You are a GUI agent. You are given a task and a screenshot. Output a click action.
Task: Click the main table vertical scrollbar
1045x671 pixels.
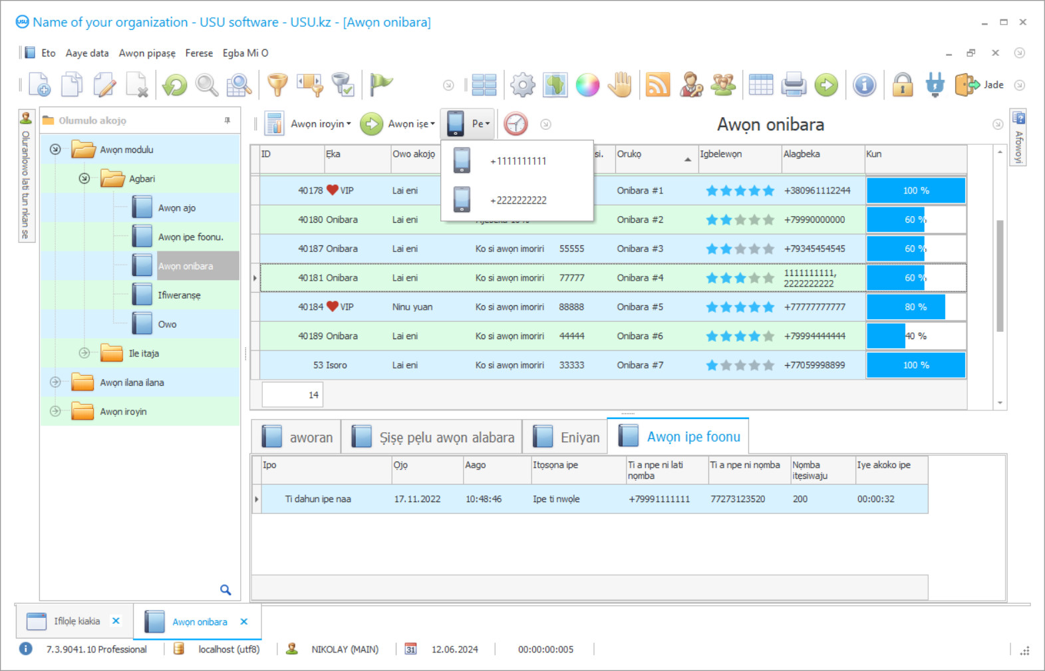(x=1000, y=275)
